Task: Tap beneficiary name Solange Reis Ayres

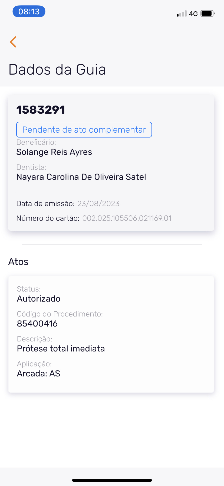Action: click(x=54, y=152)
